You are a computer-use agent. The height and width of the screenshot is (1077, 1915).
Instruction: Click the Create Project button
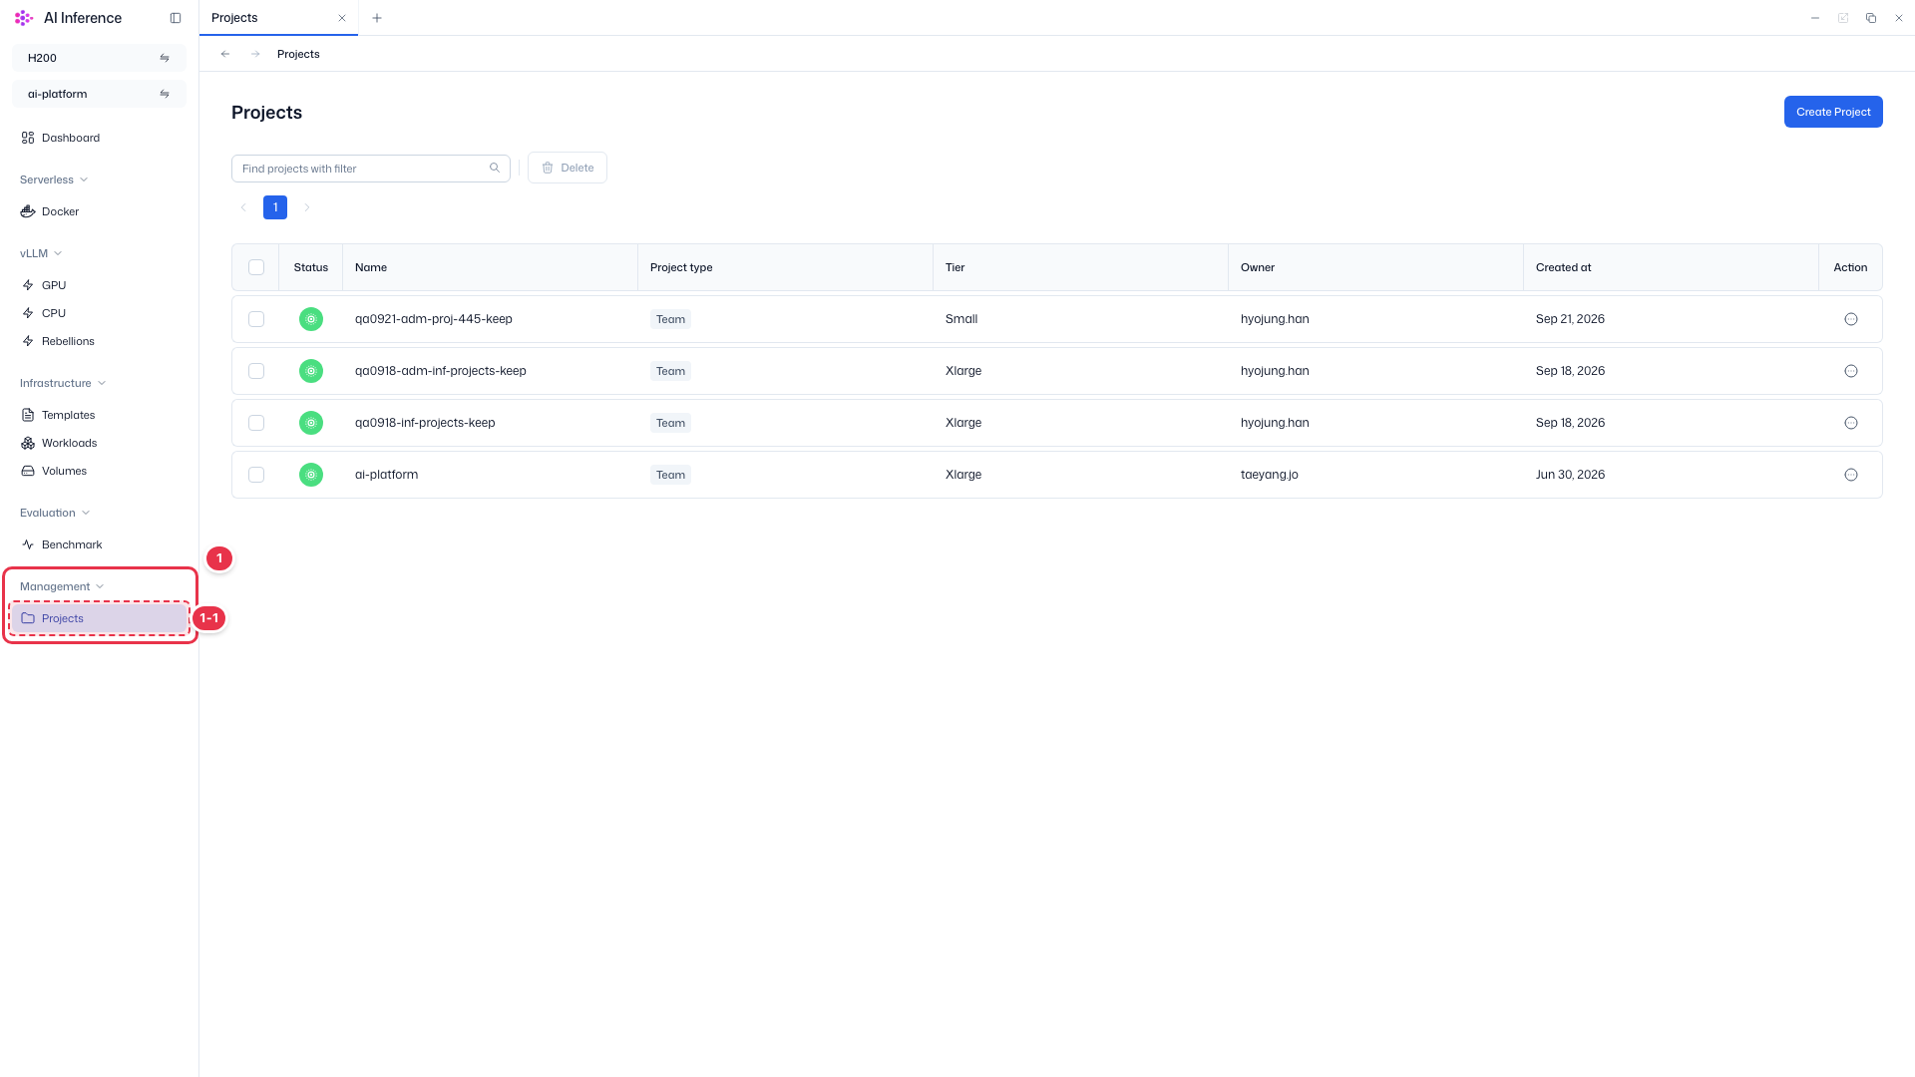click(x=1833, y=112)
